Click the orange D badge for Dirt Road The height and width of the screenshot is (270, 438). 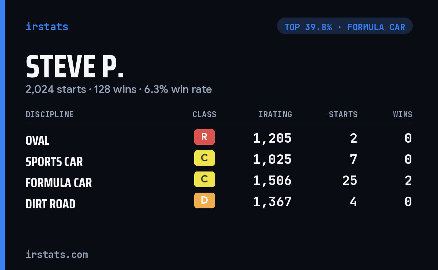[204, 200]
